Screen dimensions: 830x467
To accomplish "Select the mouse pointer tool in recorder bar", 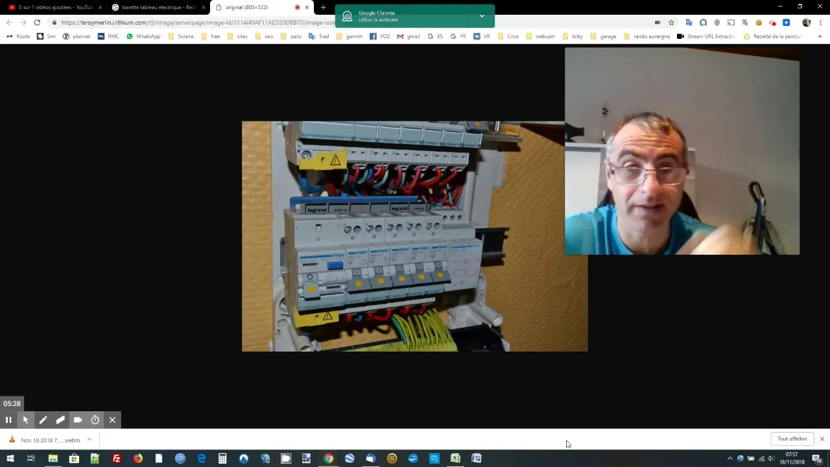I will [25, 420].
